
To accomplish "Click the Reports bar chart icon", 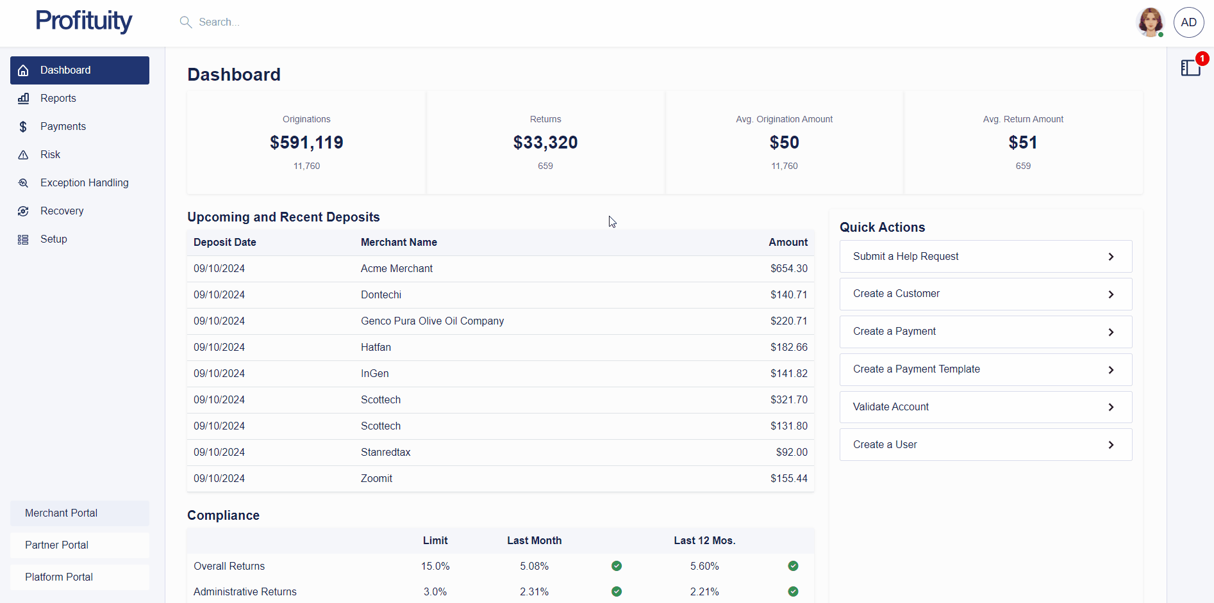I will point(23,99).
